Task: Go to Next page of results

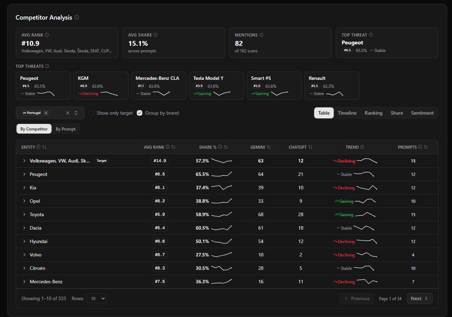Action: [x=419, y=298]
